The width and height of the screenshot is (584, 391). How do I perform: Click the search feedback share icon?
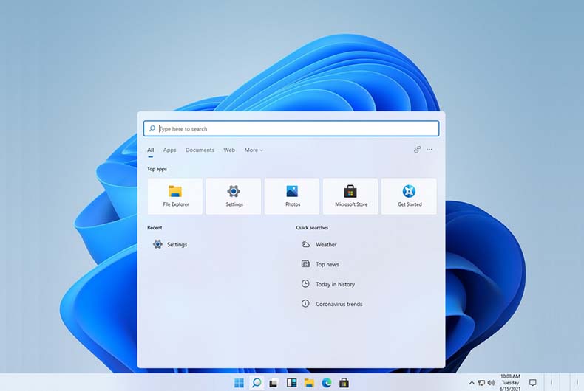tap(417, 150)
